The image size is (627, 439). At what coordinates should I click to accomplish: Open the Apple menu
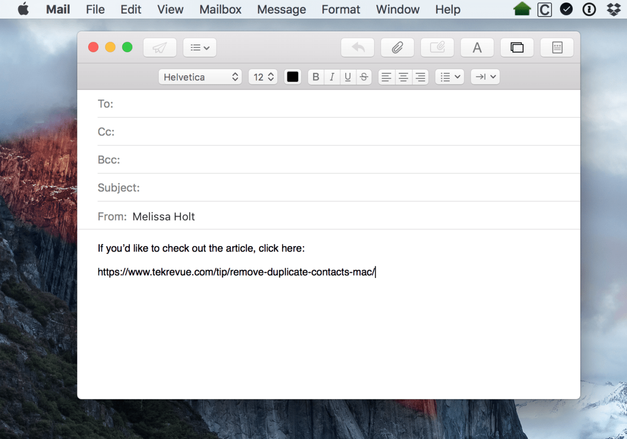23,9
